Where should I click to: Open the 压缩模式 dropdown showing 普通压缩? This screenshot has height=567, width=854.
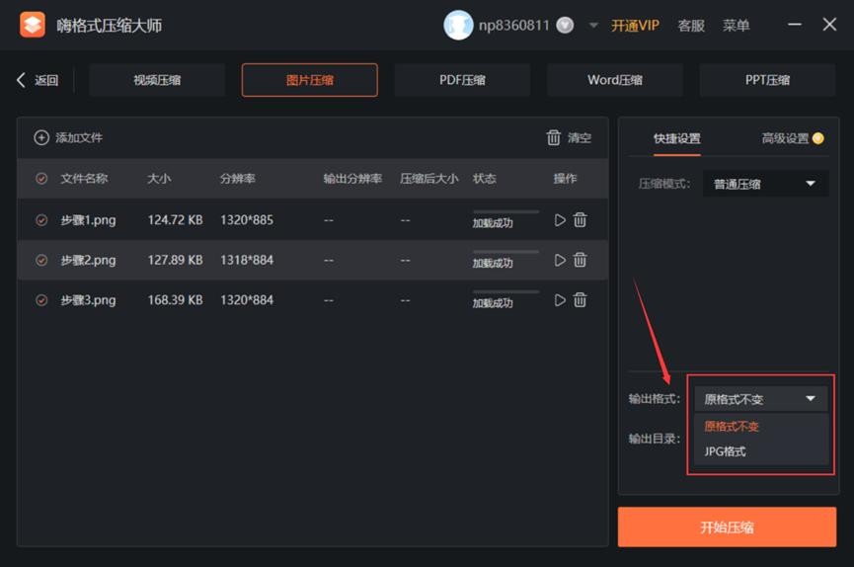tap(765, 184)
